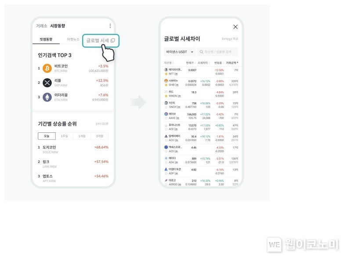Image resolution: width=347 pixels, height=260 pixels.
Task: Tap the Bitcoin coin icon
Action: click(47, 68)
